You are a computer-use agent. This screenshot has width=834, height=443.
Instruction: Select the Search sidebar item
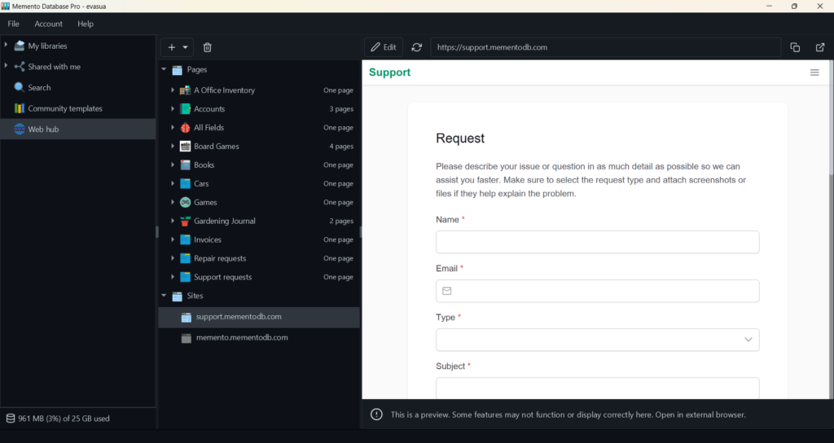[77, 87]
